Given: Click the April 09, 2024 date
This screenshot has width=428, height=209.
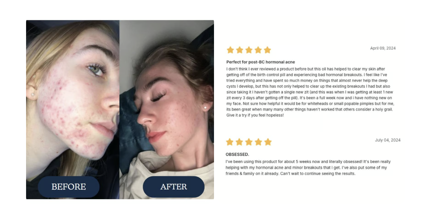Looking at the screenshot, I should coord(383,48).
